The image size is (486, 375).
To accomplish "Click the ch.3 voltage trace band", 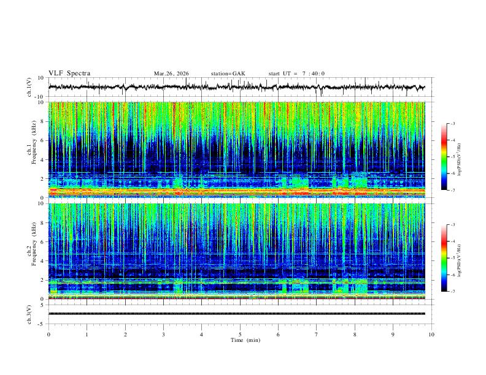I will (237, 314).
